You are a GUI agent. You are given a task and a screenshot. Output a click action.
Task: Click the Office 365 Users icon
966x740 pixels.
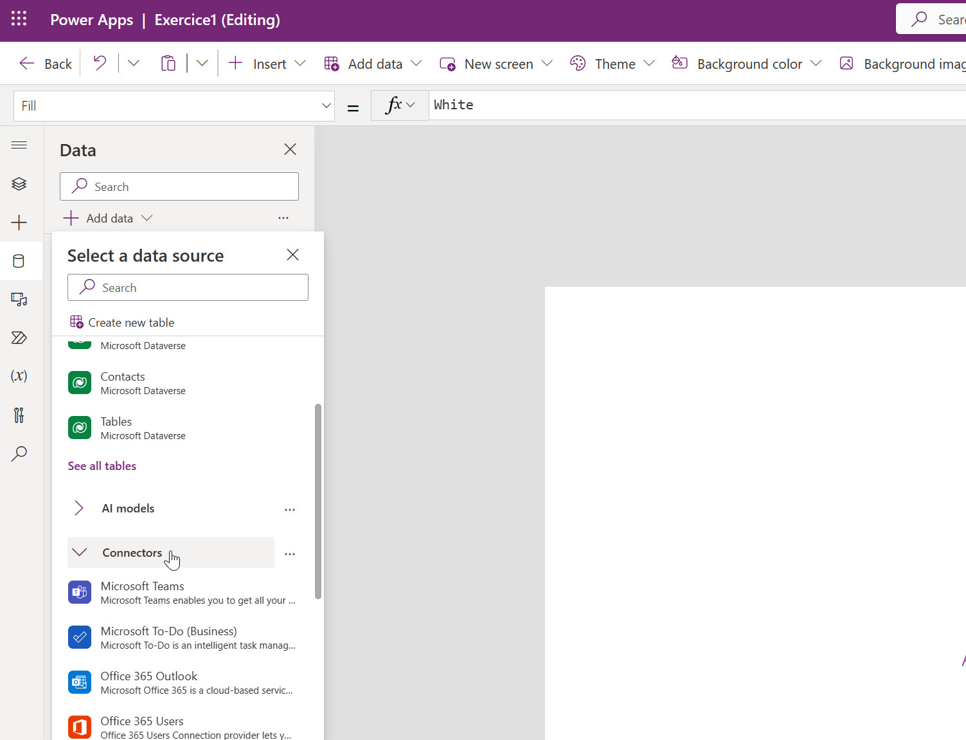[x=80, y=727]
